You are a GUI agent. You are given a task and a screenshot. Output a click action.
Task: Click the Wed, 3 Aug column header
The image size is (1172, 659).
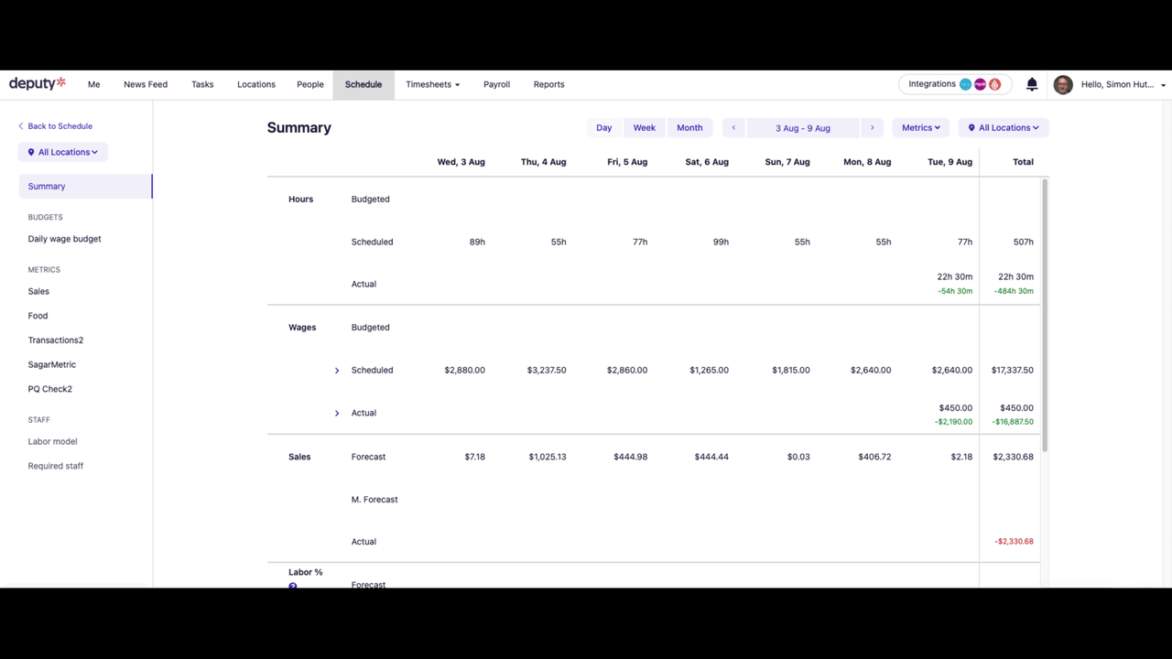pos(461,162)
